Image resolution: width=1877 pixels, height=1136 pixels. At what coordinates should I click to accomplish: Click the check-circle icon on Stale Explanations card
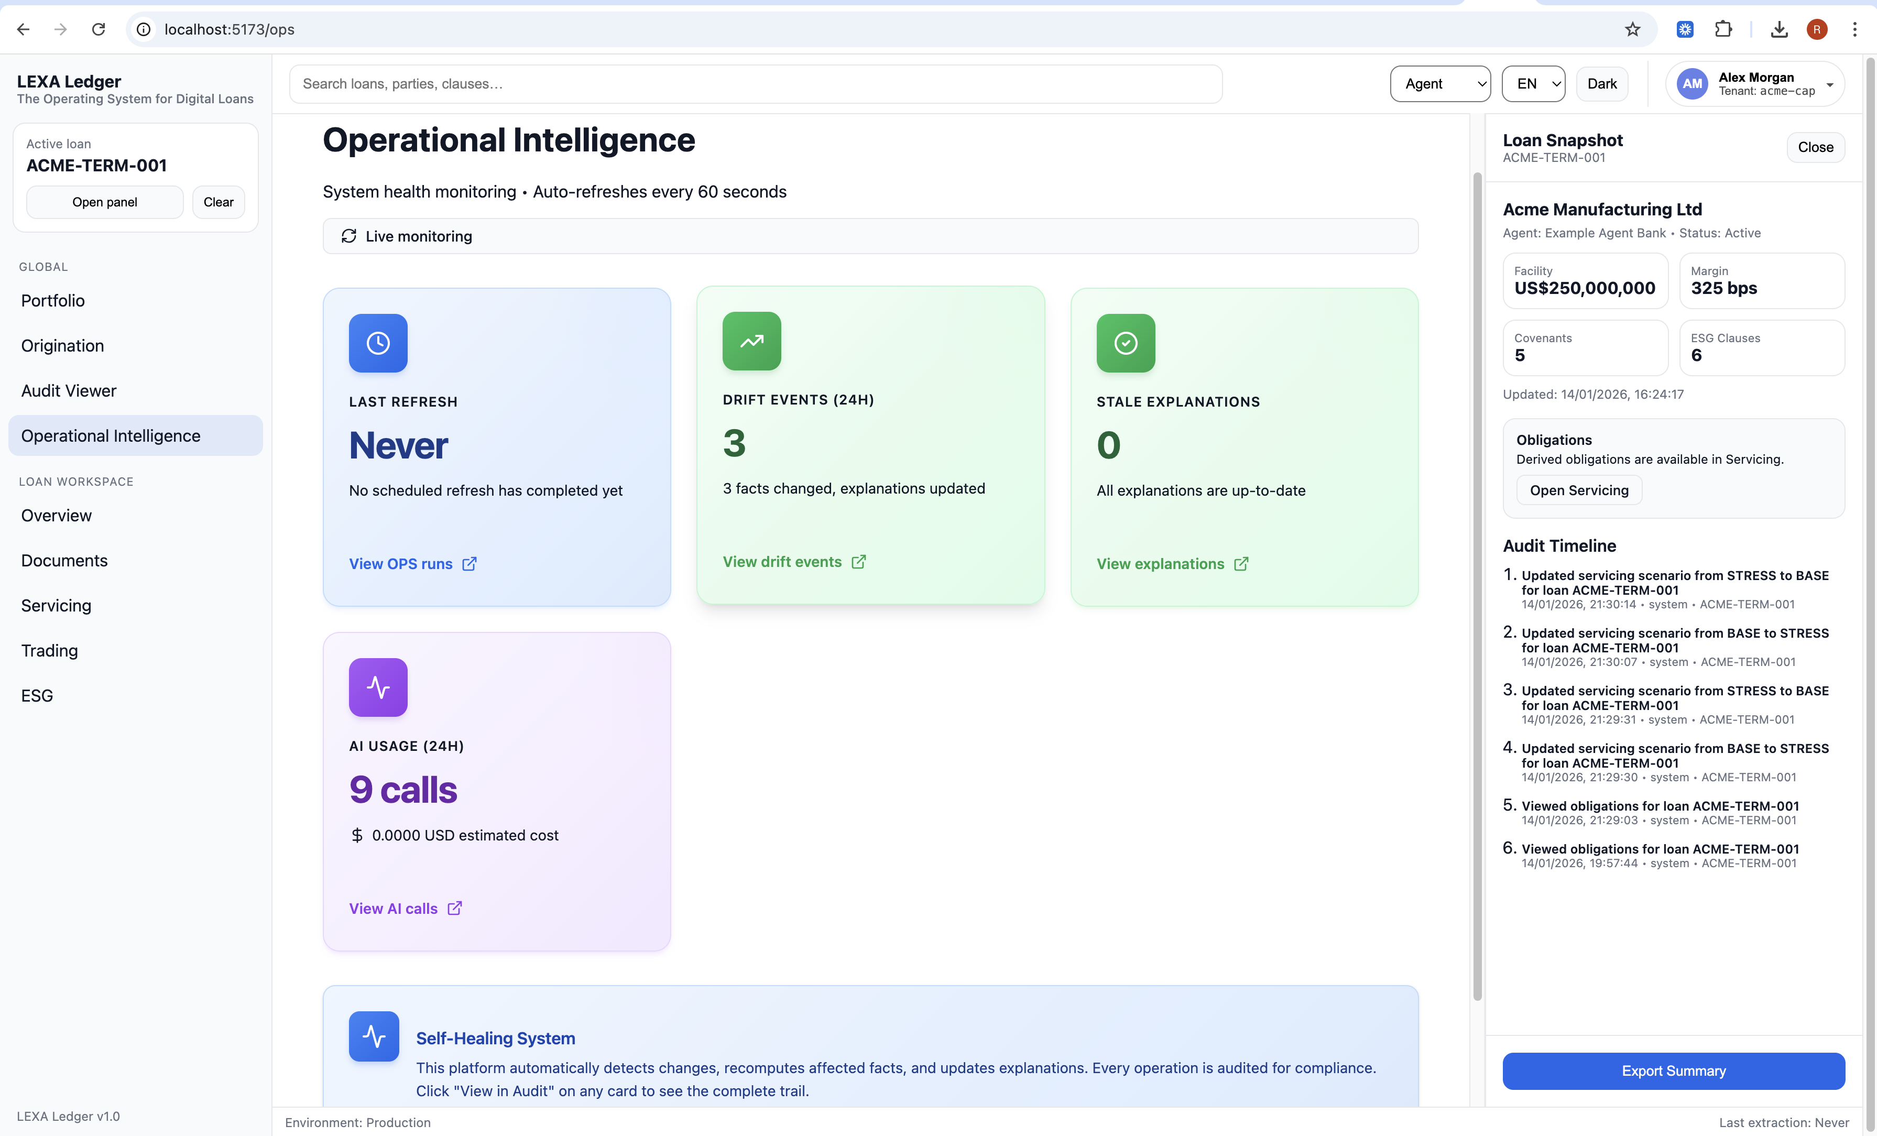[1125, 343]
